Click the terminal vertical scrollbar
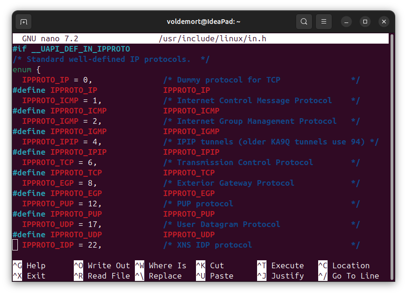407x295 pixels. (392, 157)
